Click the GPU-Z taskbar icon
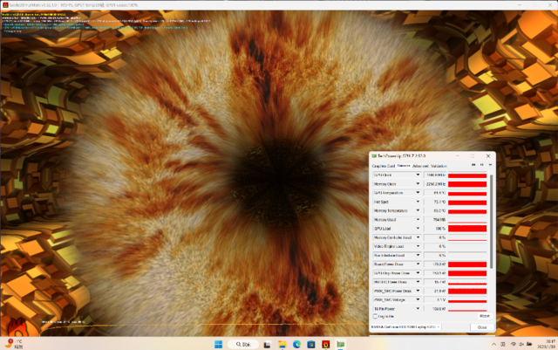This screenshot has height=350, width=558. [x=341, y=344]
